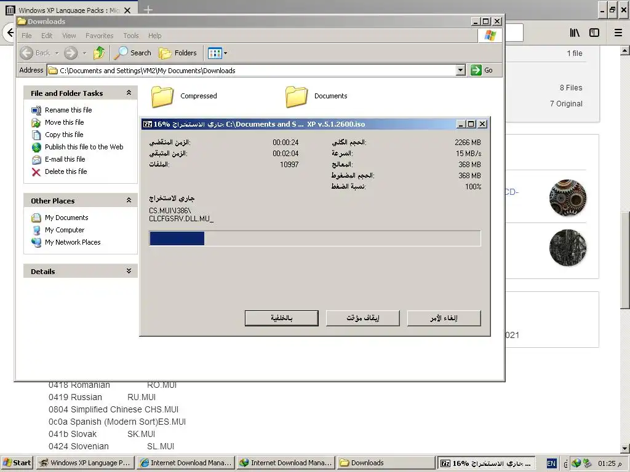Viewport: 630px width, 472px height.
Task: Click Publish this file to the Web
Action: point(84,147)
